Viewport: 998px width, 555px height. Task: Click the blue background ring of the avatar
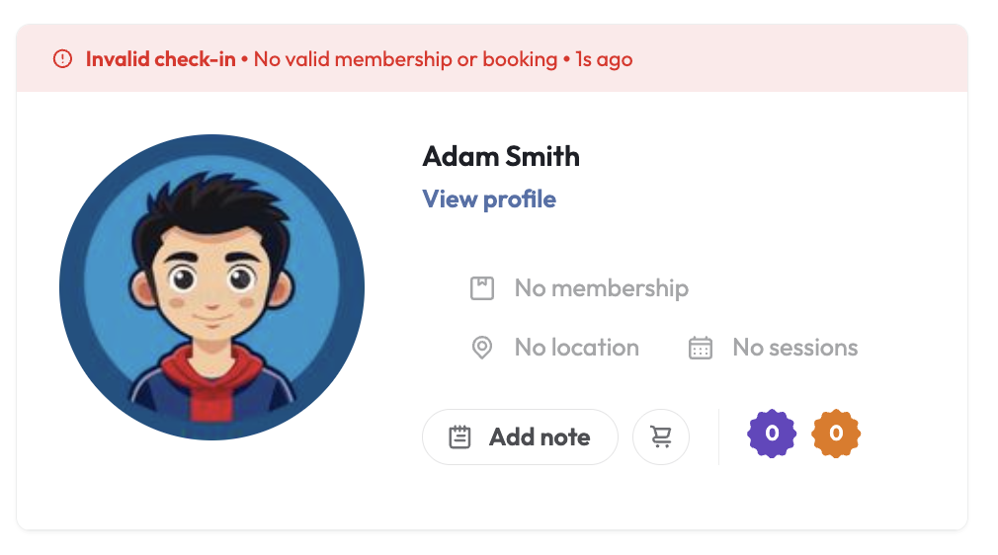tap(79, 286)
